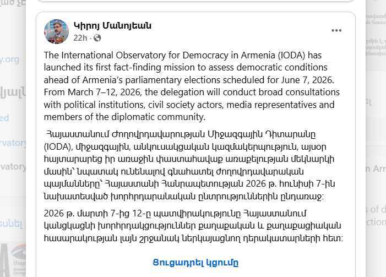Open the author name Կիրո Մանոյեան
Image resolution: width=386 pixels, height=277 pixels.
coord(112,25)
